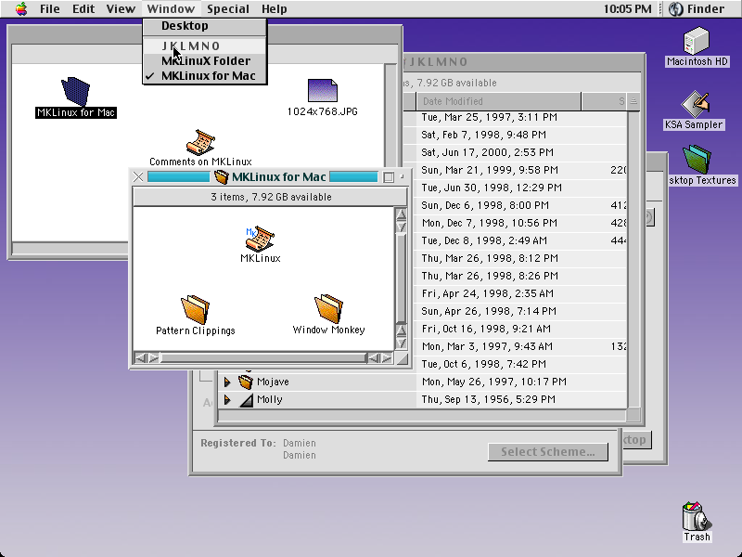Image resolution: width=742 pixels, height=557 pixels.
Task: Click the date "Sat, Jun 17, 2000, 2:53 PM"
Action: (x=488, y=152)
